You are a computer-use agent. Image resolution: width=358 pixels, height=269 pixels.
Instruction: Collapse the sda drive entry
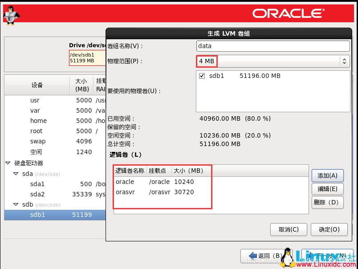tap(15, 174)
